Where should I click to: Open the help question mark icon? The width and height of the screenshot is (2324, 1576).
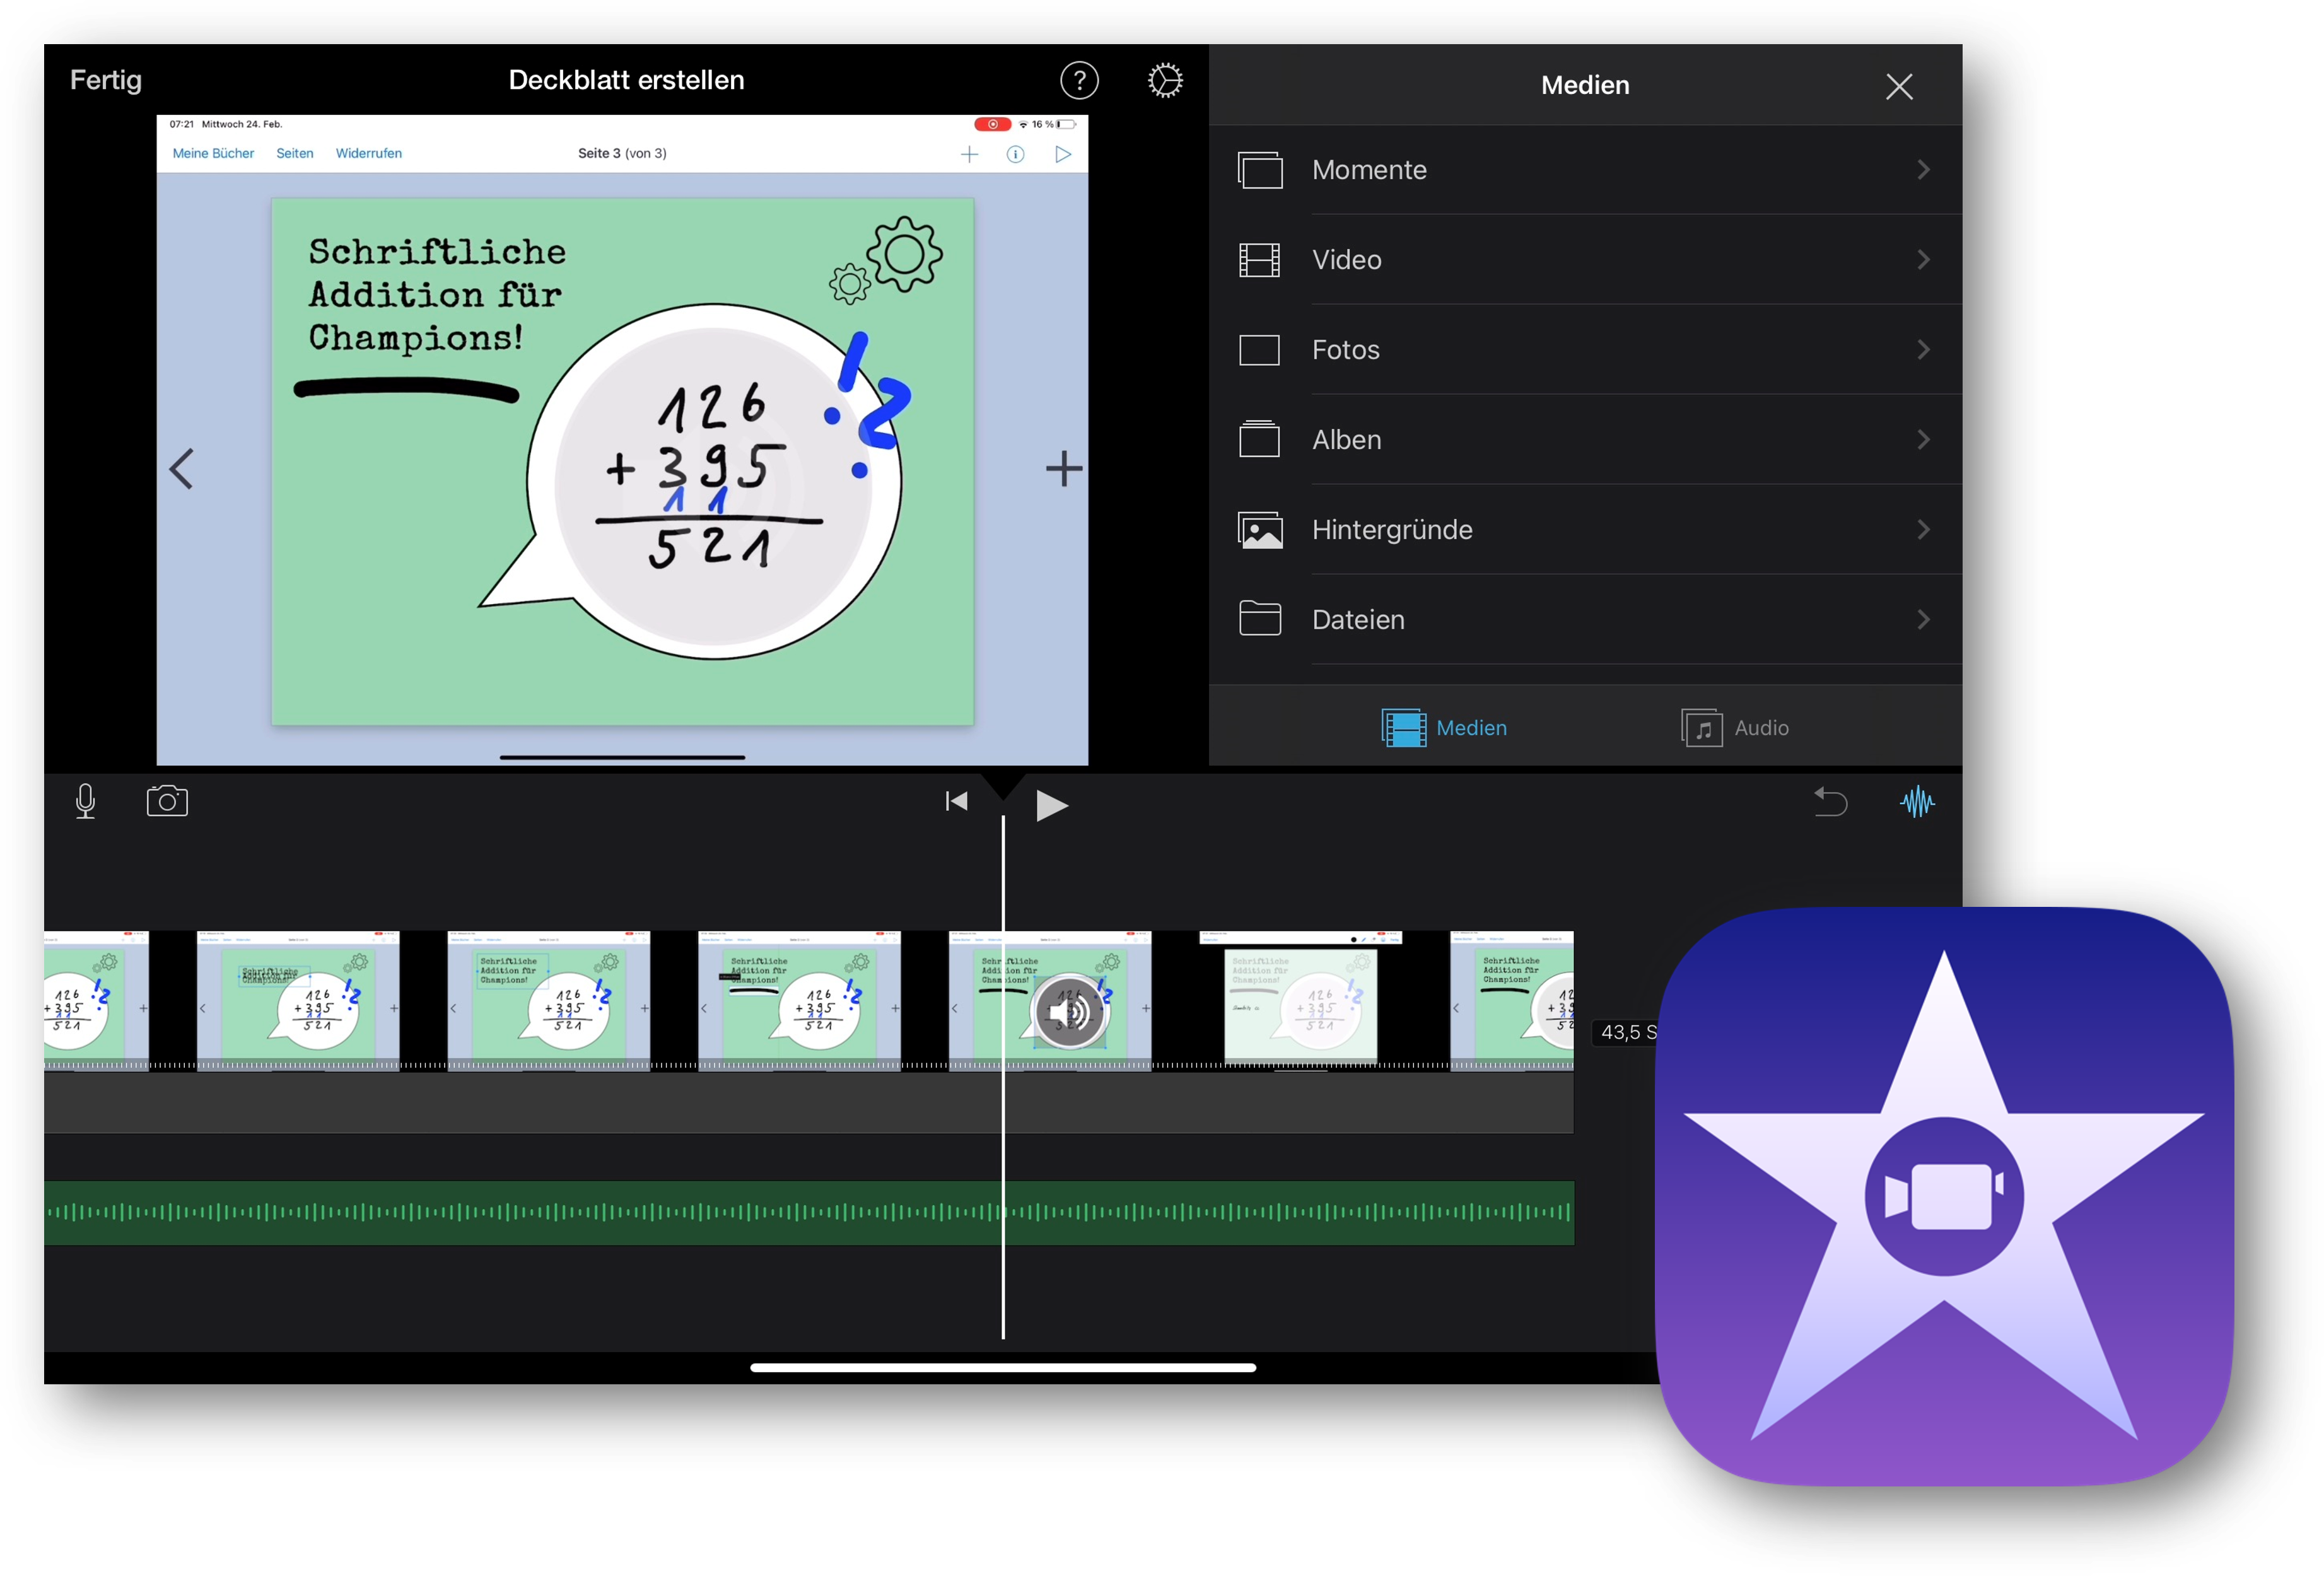point(1079,81)
